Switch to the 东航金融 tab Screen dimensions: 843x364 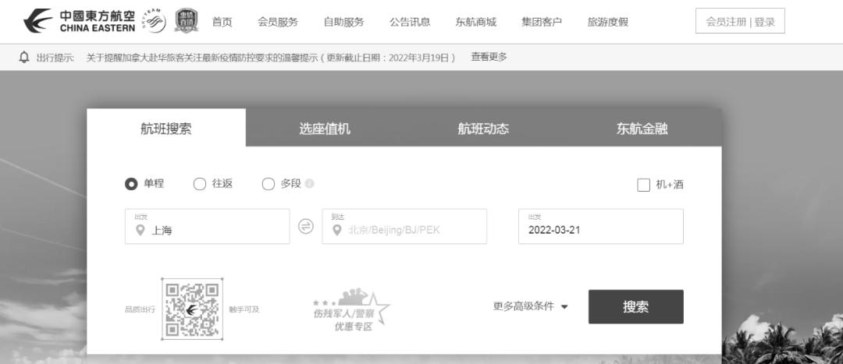click(x=642, y=128)
